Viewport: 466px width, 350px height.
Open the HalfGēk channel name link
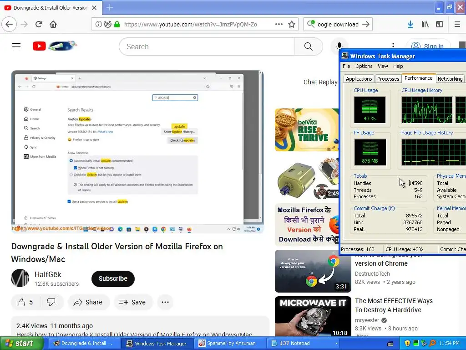click(48, 274)
